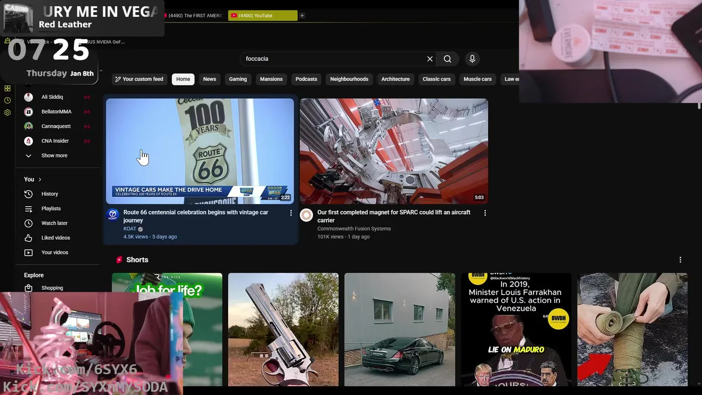
Task: Click the browser sidebar grid icon
Action: pos(7,88)
